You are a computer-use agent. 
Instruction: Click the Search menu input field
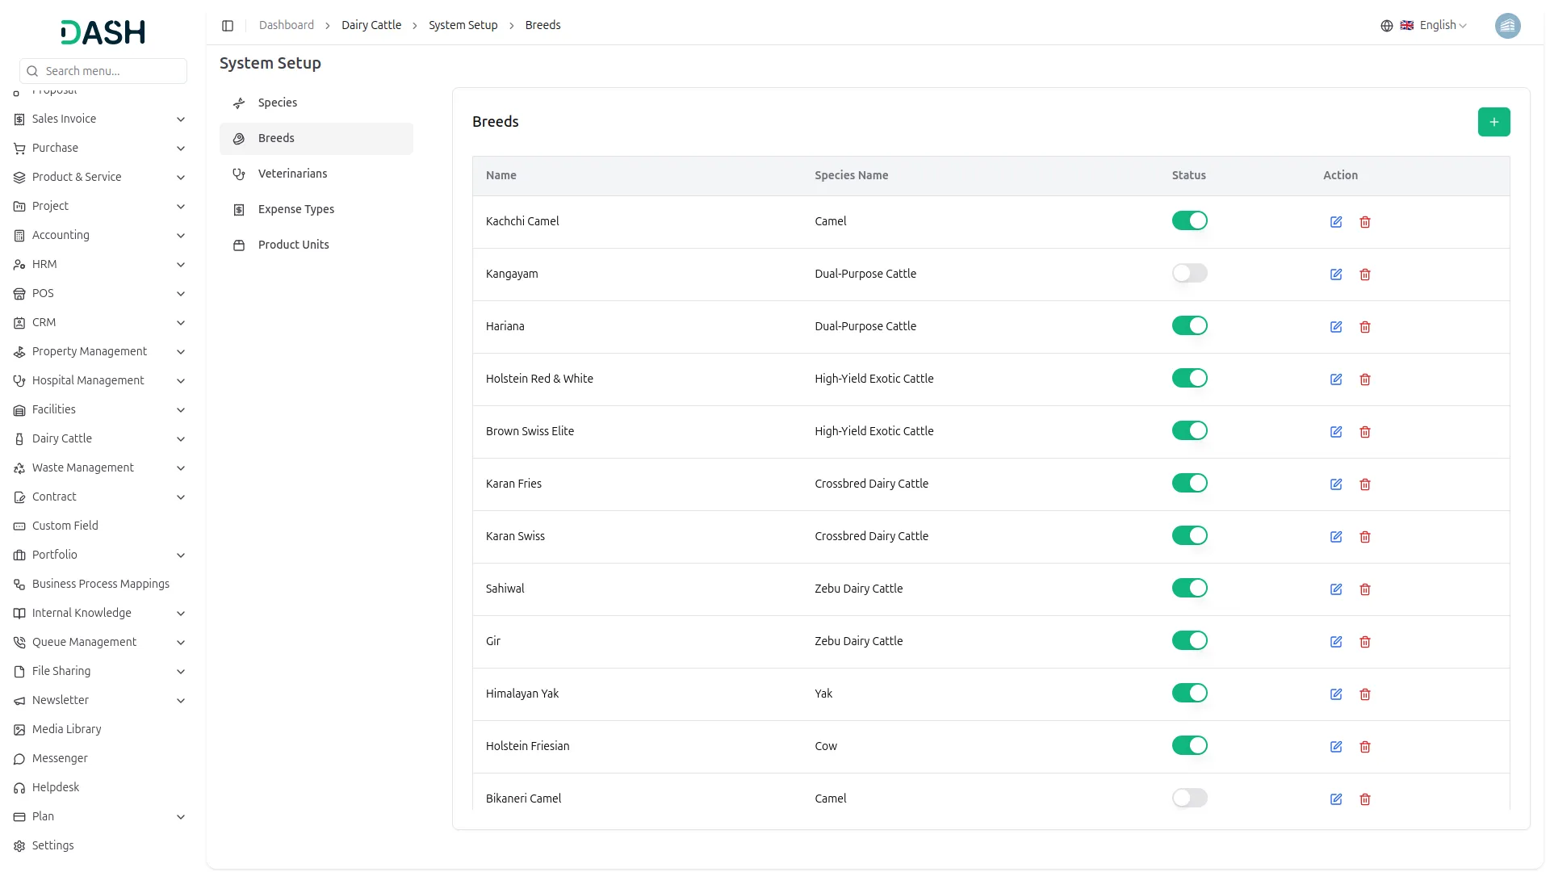pyautogui.click(x=111, y=71)
